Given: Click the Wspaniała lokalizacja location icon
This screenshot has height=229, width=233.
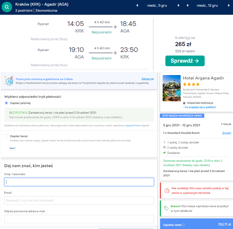Looking at the screenshot, I should pyautogui.click(x=184, y=103).
